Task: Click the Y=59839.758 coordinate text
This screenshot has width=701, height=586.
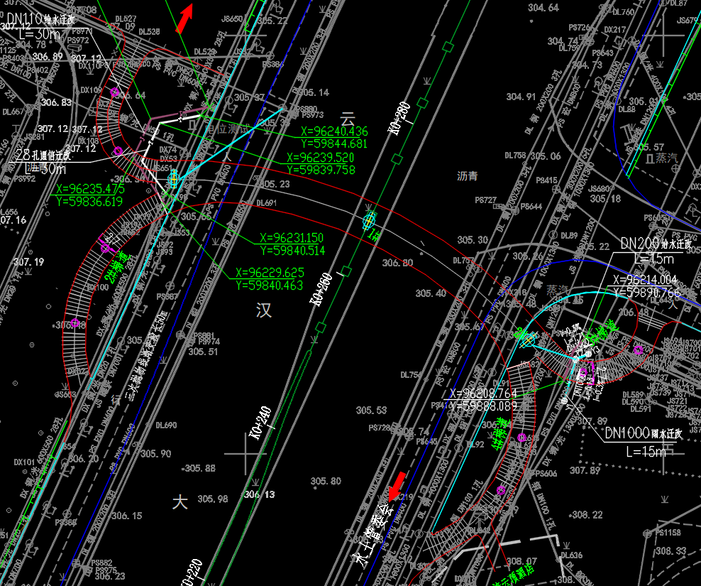Action: (x=321, y=170)
